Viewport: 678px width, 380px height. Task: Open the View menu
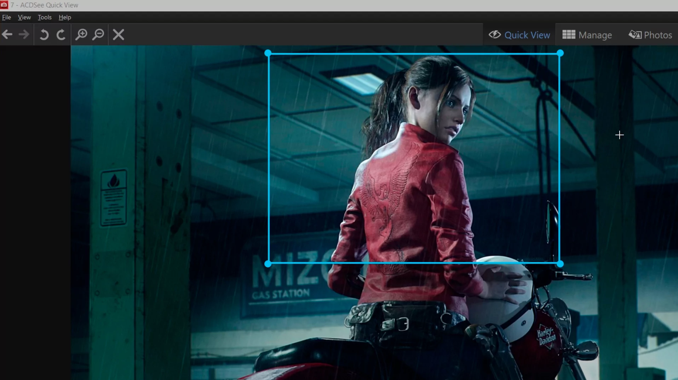pyautogui.click(x=24, y=17)
